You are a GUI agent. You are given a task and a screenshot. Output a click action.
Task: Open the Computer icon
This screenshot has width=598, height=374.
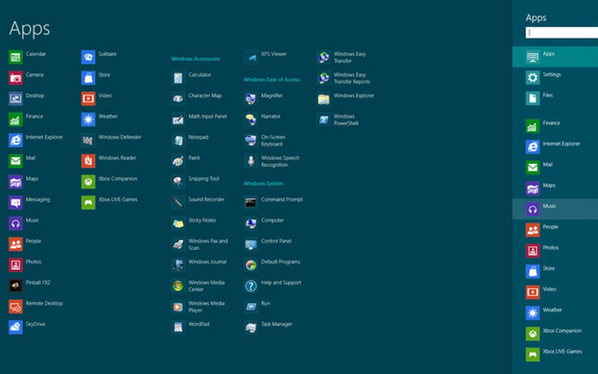251,223
